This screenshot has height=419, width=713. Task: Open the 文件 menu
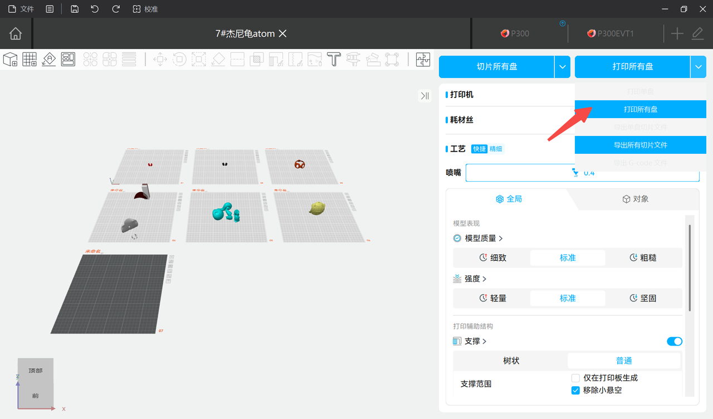point(21,9)
